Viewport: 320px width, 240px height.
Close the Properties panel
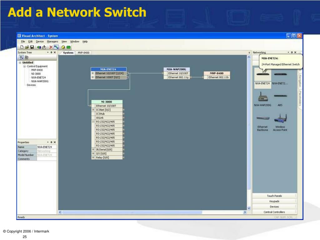[x=55, y=142]
